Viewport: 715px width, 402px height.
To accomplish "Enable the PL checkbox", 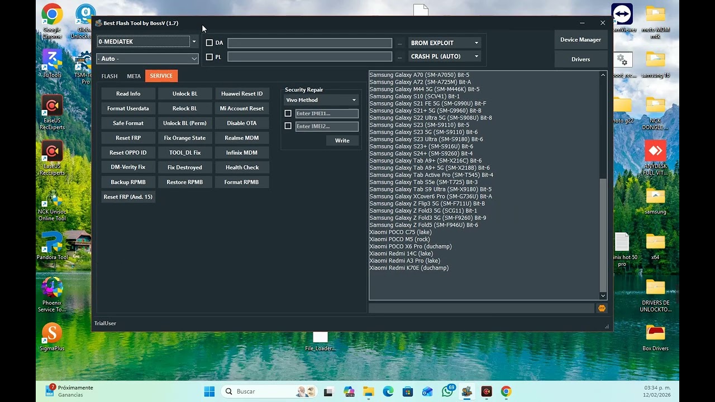I will point(209,57).
